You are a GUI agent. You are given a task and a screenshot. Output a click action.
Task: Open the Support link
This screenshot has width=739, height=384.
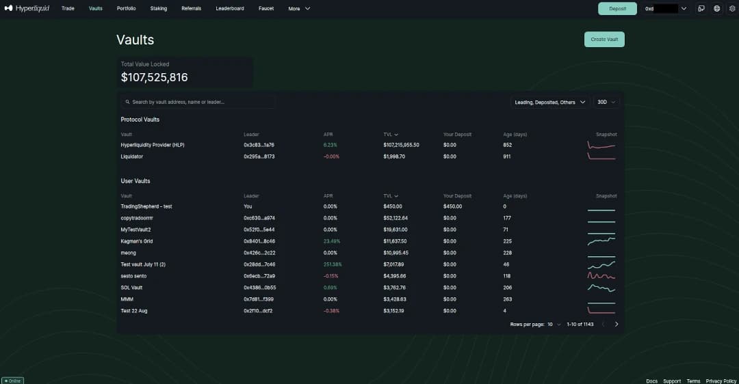click(672, 381)
